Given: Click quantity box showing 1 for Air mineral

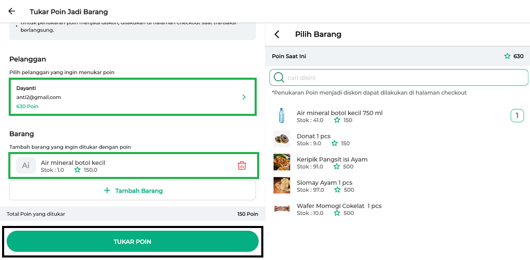Looking at the screenshot, I should point(517,115).
